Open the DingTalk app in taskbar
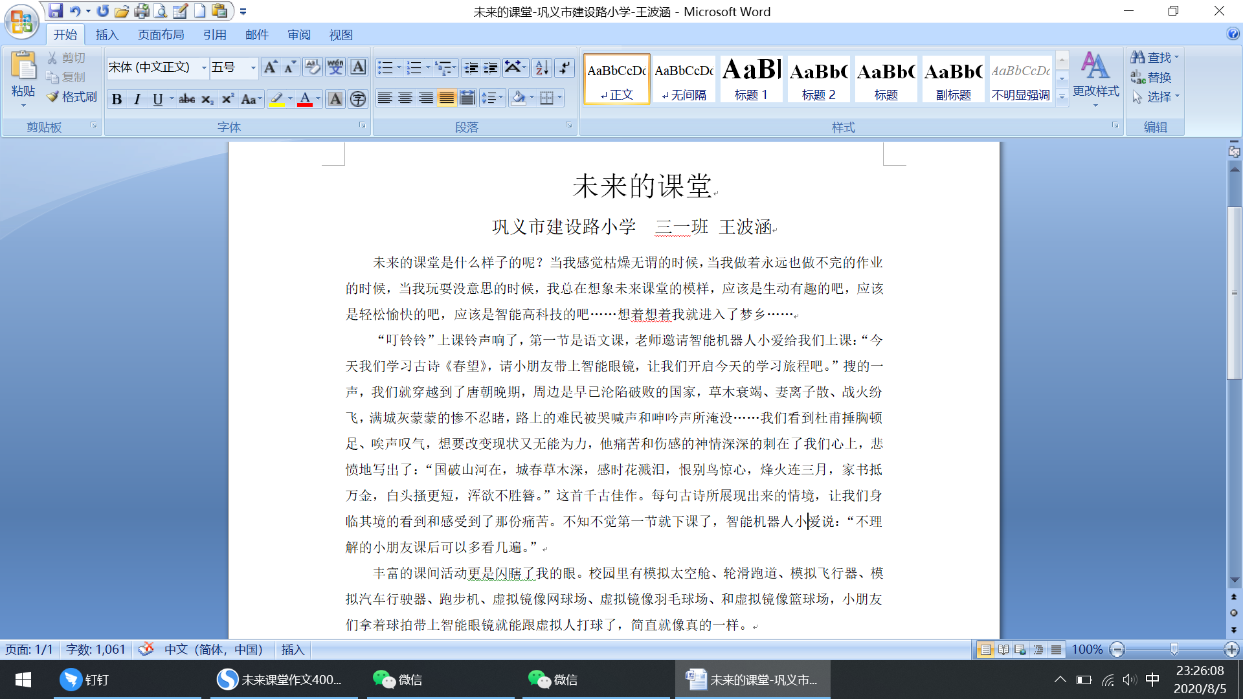Image resolution: width=1243 pixels, height=699 pixels. click(x=84, y=680)
